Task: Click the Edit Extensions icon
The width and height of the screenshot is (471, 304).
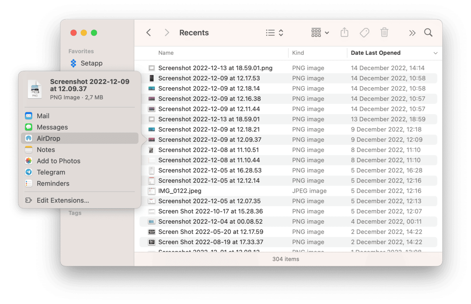Action: 28,200
